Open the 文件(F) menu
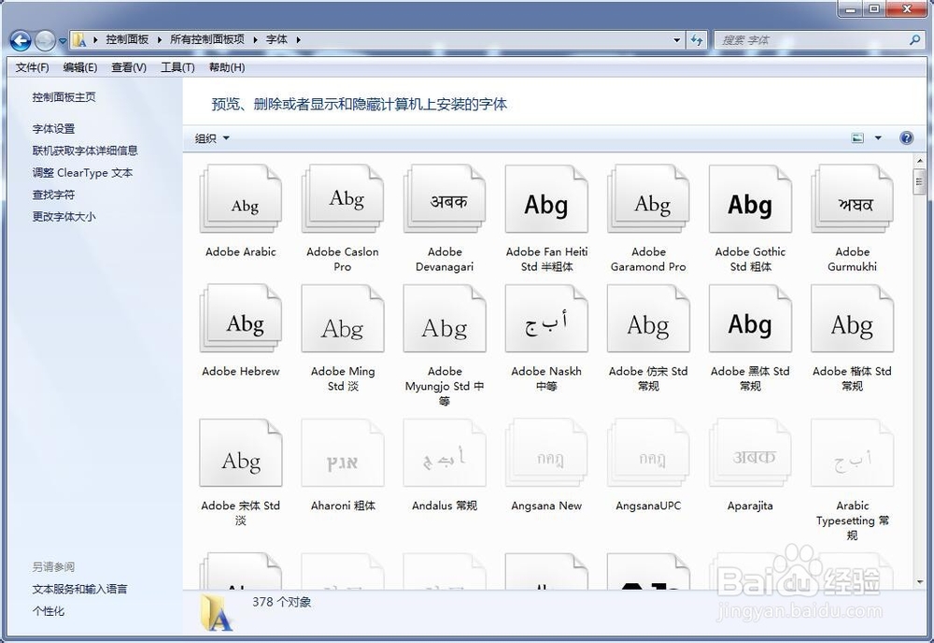Viewport: 934px width, 643px height. click(32, 67)
